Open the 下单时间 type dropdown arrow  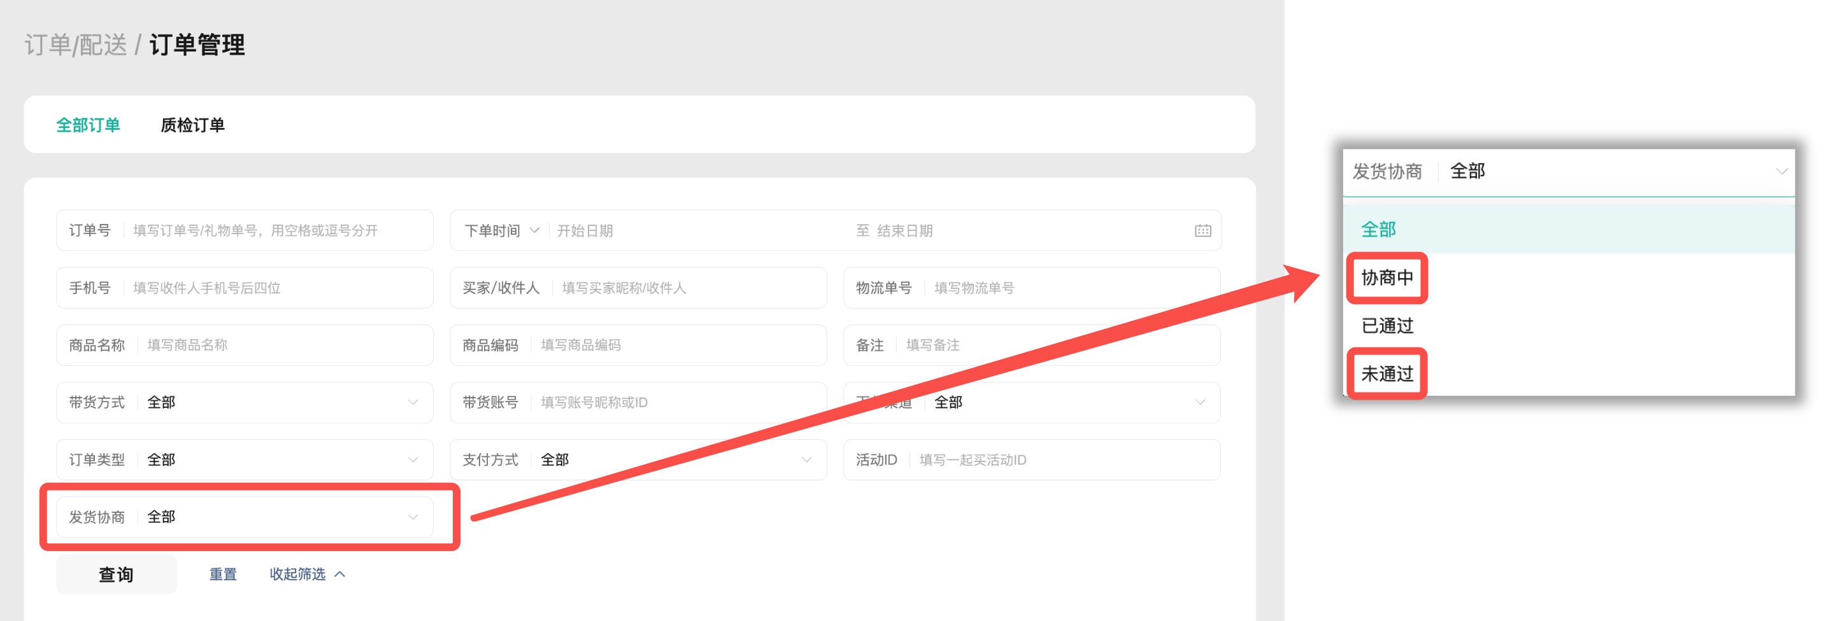[x=534, y=230]
